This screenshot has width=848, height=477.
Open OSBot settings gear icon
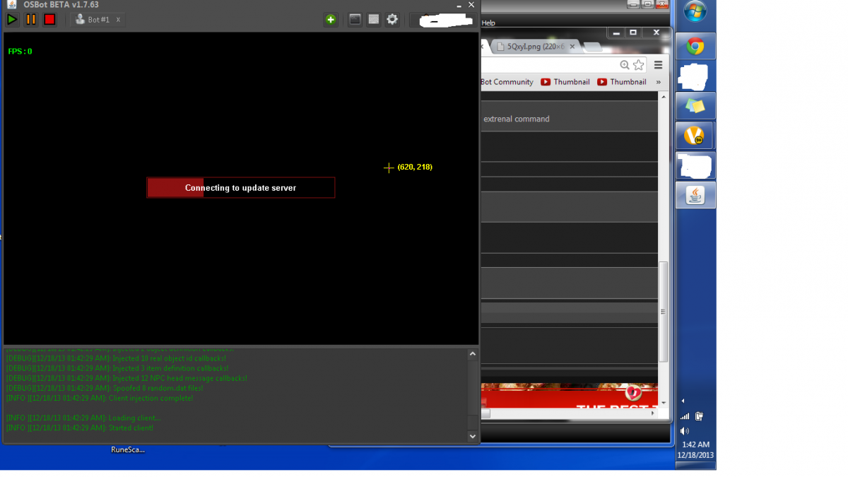[392, 20]
